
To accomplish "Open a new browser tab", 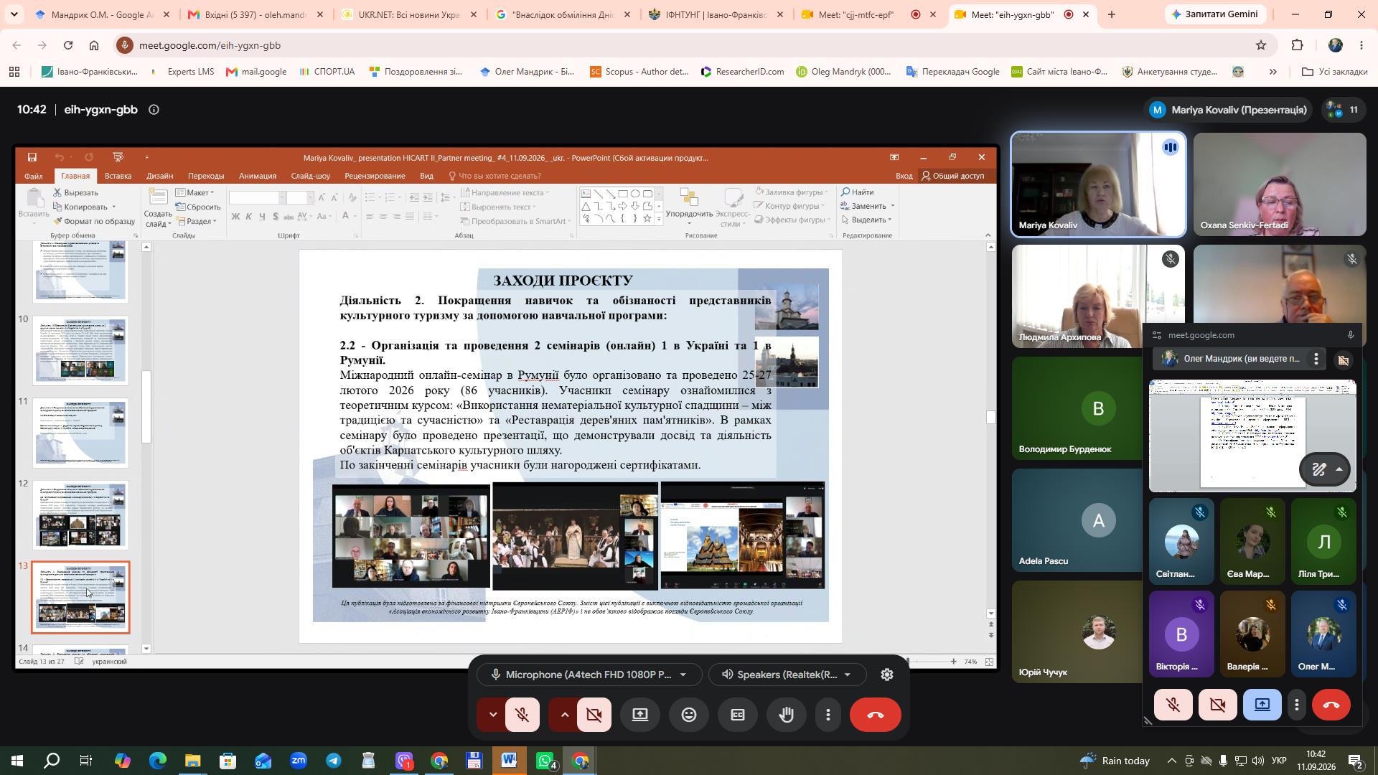I will coord(1111,14).
